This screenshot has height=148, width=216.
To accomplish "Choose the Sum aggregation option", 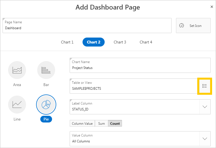I will tap(102, 123).
